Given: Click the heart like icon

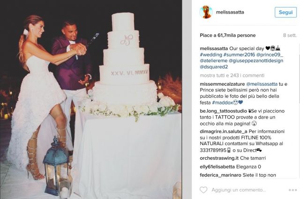Looking at the screenshot, I should [x=203, y=190].
